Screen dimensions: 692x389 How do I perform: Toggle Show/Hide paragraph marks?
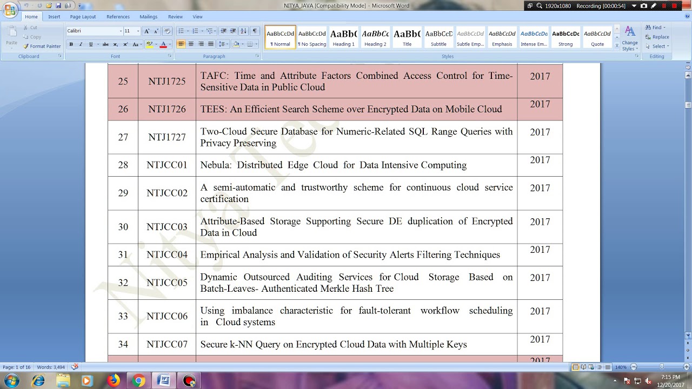pyautogui.click(x=255, y=31)
